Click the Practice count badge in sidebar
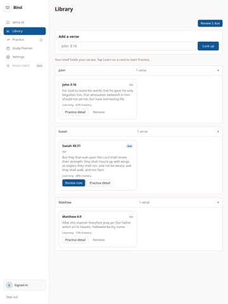 pyautogui.click(x=41, y=40)
